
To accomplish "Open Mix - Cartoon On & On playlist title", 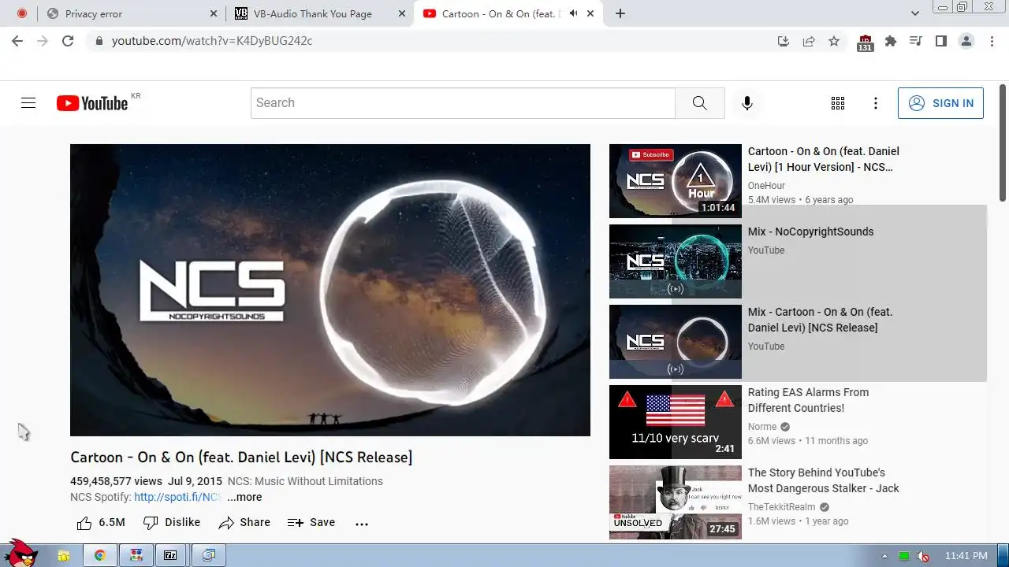I will point(820,320).
